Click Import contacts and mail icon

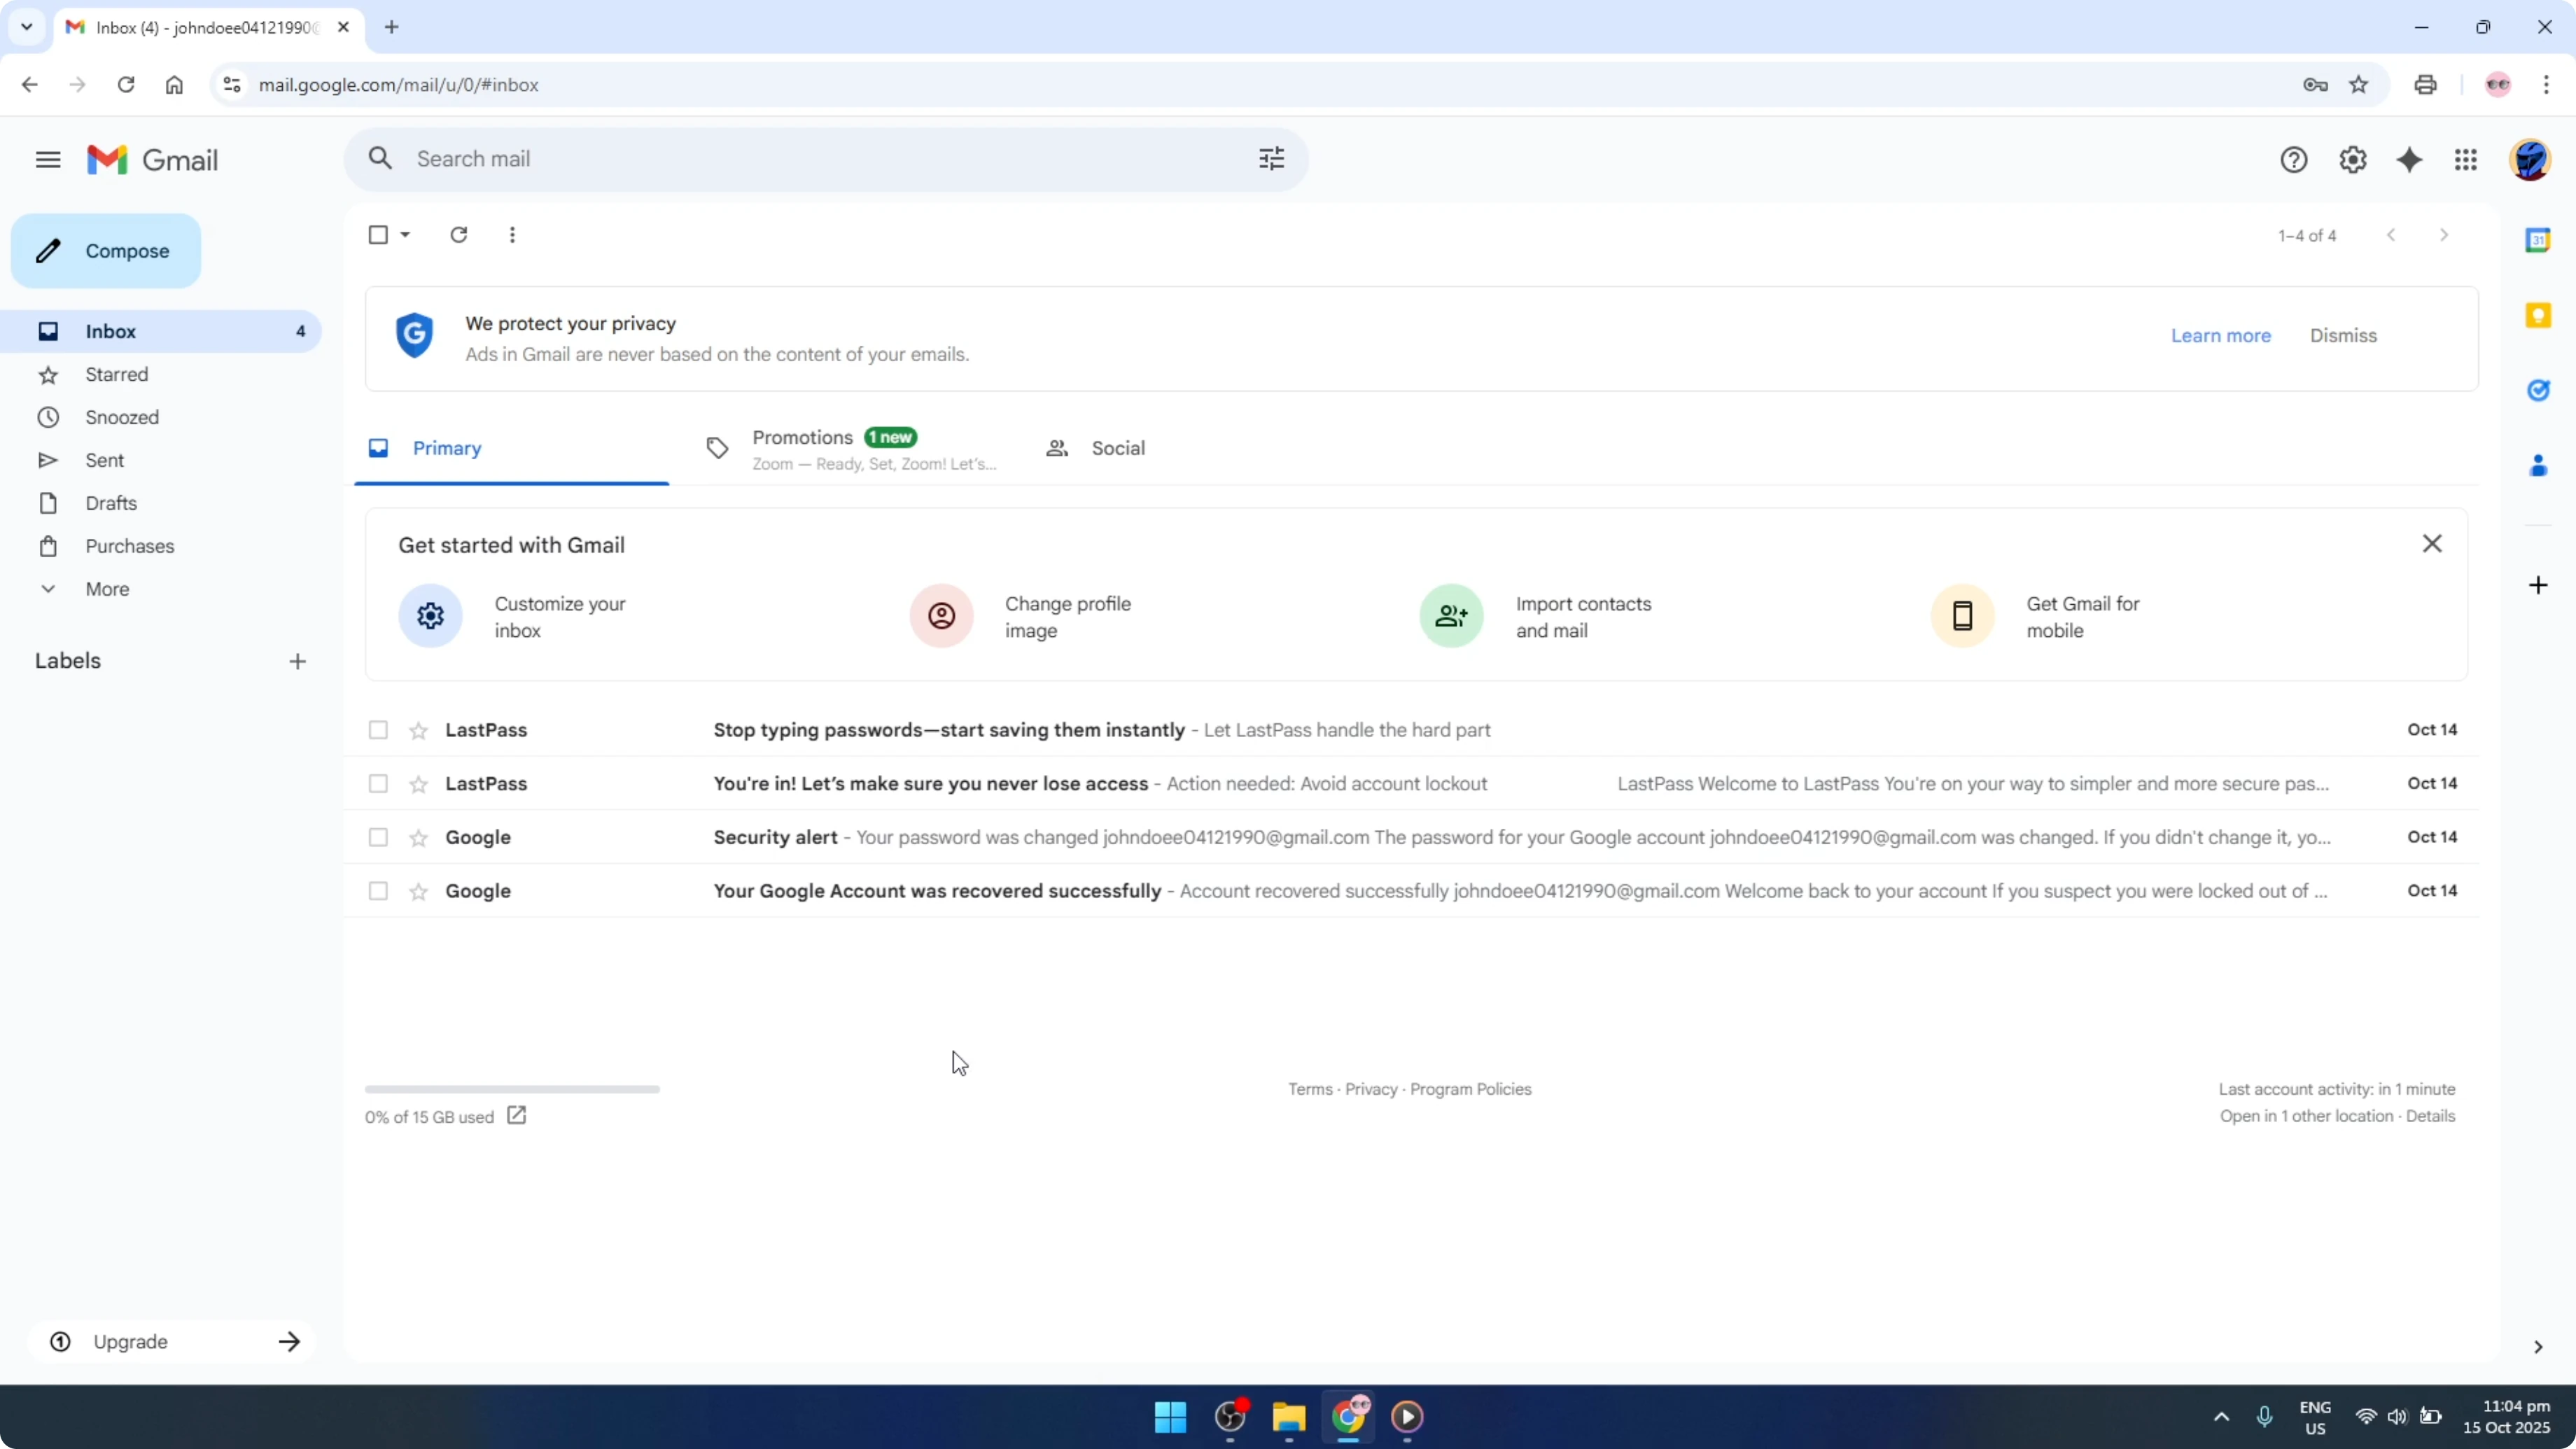click(1451, 616)
